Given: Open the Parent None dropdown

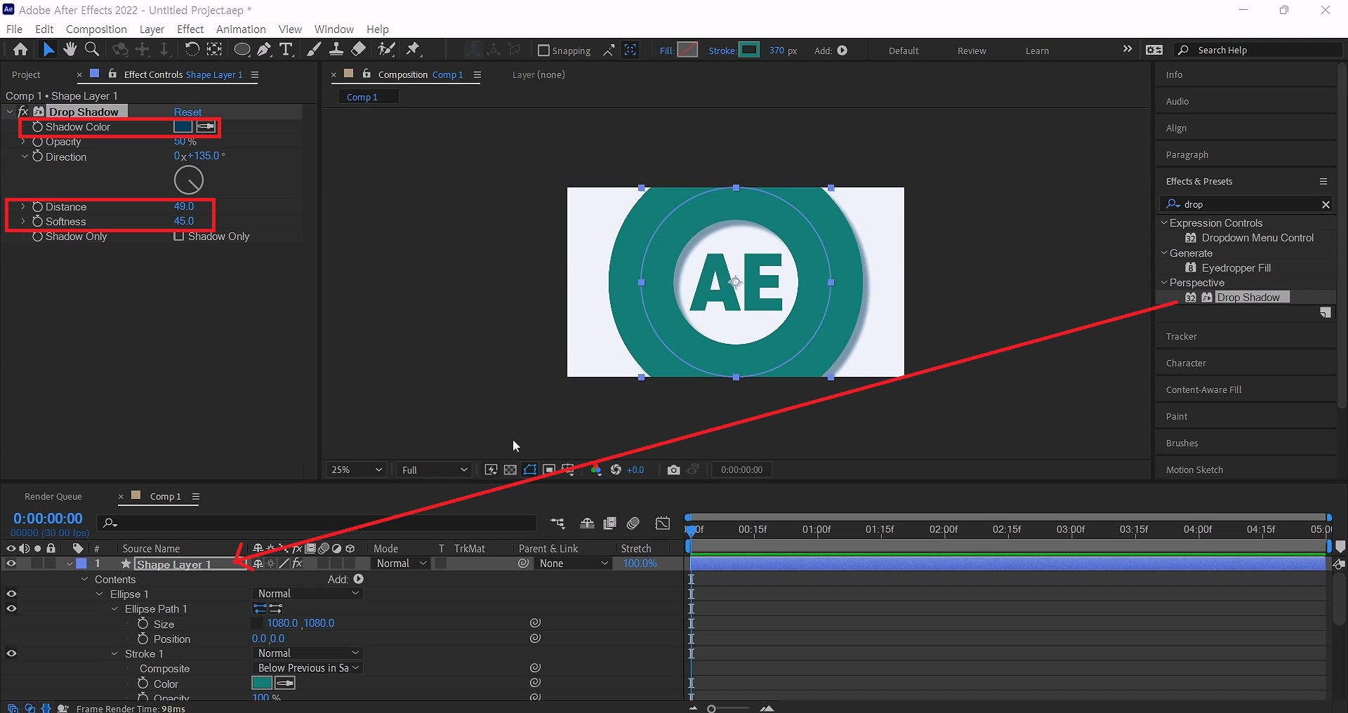Looking at the screenshot, I should (572, 564).
